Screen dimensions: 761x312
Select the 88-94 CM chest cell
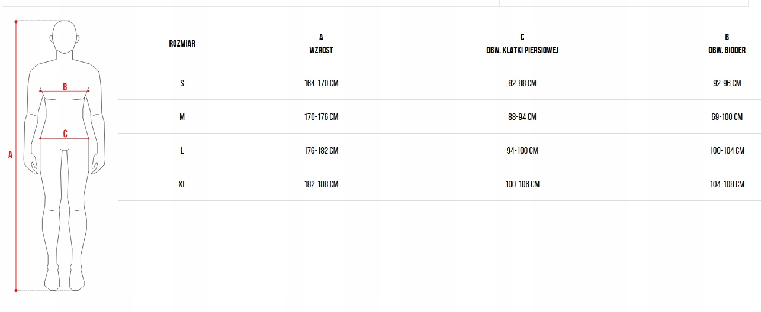522,117
